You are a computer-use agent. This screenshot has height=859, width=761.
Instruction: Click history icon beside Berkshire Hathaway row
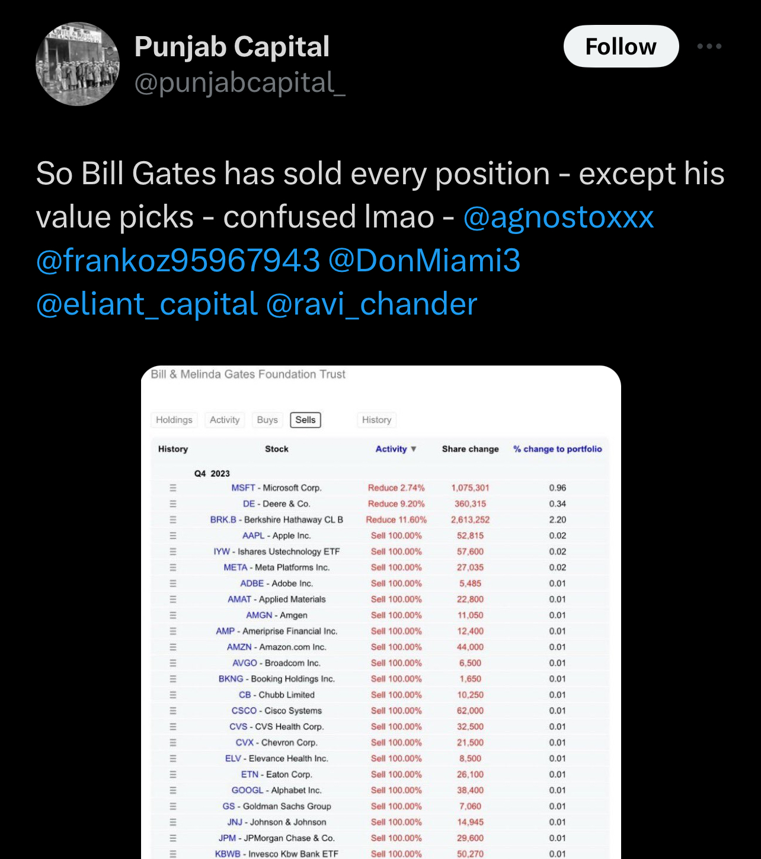(173, 520)
